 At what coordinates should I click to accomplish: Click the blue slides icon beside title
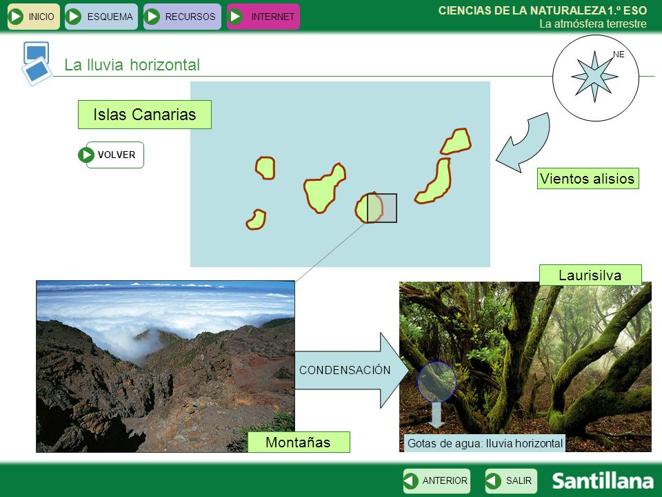[37, 64]
